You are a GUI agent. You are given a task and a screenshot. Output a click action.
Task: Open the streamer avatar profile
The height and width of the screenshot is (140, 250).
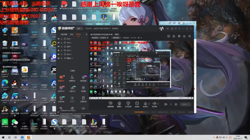click(x=161, y=29)
